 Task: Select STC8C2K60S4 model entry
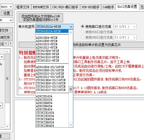[x=52, y=122]
